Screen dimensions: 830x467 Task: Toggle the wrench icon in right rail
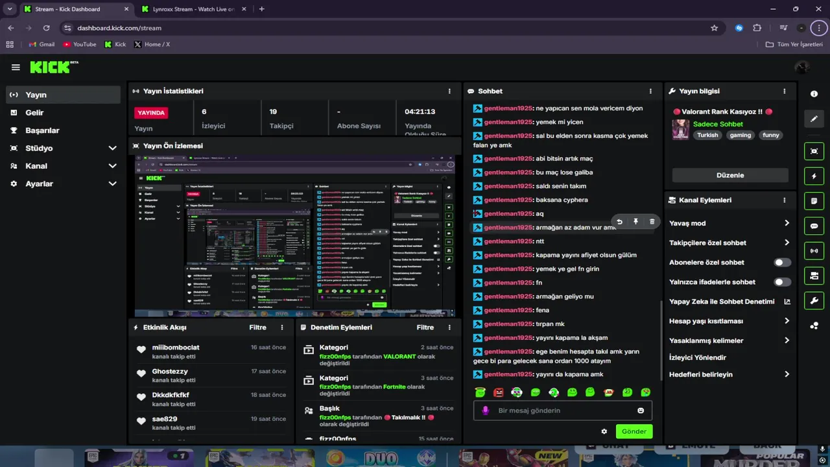[814, 301]
